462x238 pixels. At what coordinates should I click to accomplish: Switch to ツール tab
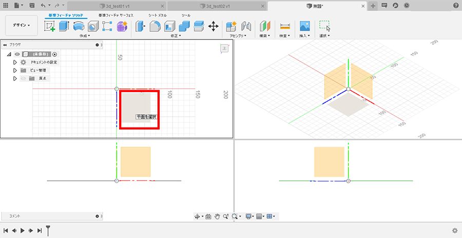click(x=186, y=15)
